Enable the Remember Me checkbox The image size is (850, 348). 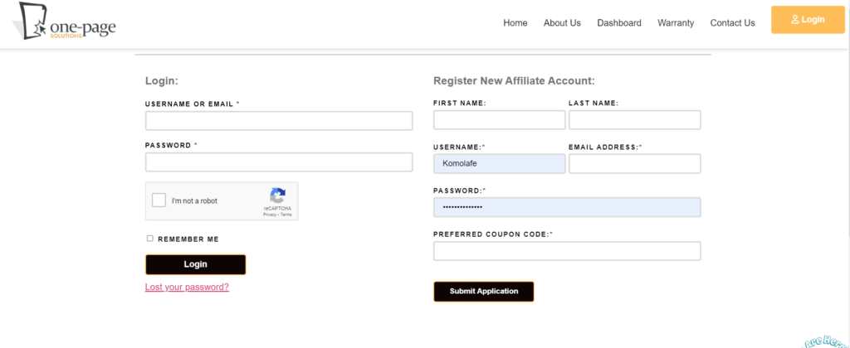click(x=150, y=239)
